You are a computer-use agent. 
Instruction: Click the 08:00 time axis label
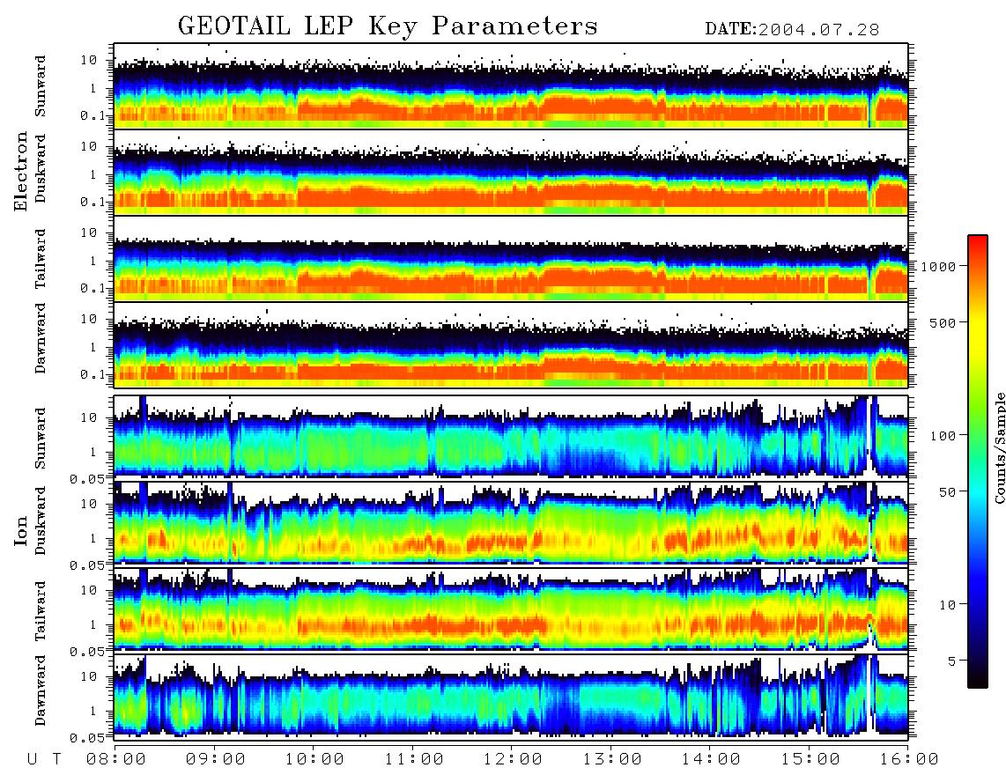(x=115, y=759)
